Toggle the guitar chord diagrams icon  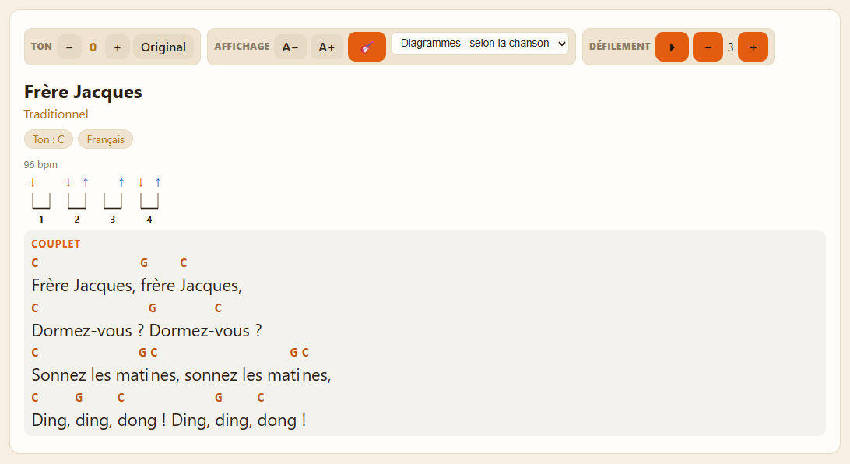[x=367, y=47]
